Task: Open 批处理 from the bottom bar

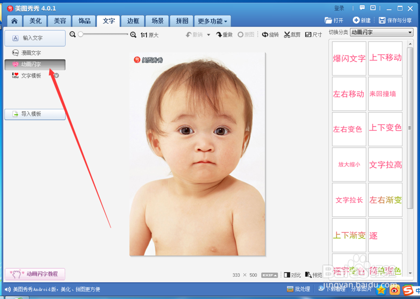Action: click(298, 289)
